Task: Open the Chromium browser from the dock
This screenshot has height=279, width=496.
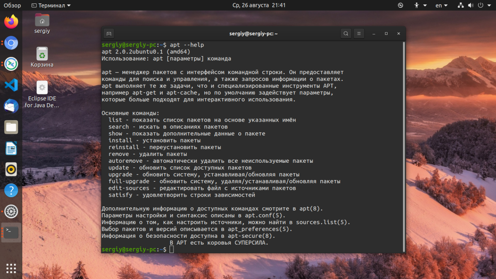Action: click(x=11, y=43)
